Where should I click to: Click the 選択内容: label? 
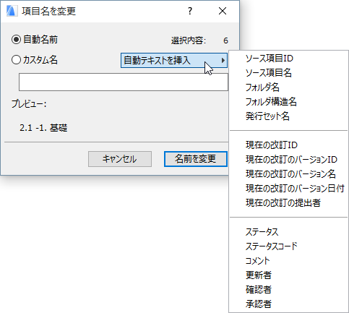point(189,40)
